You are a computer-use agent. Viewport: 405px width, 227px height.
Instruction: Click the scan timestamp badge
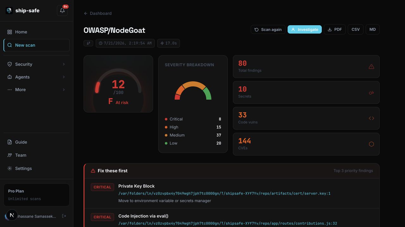pyautogui.click(x=125, y=43)
